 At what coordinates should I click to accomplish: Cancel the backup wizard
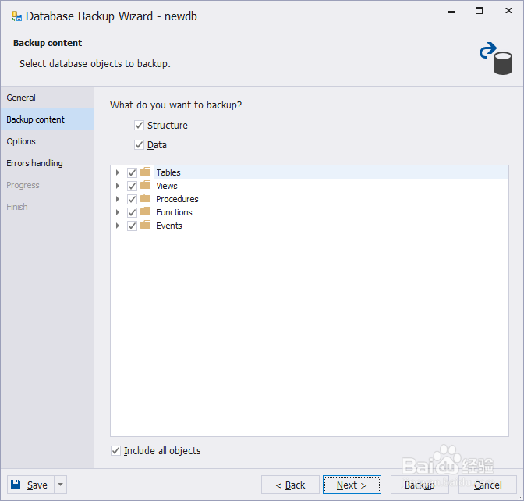click(x=487, y=485)
